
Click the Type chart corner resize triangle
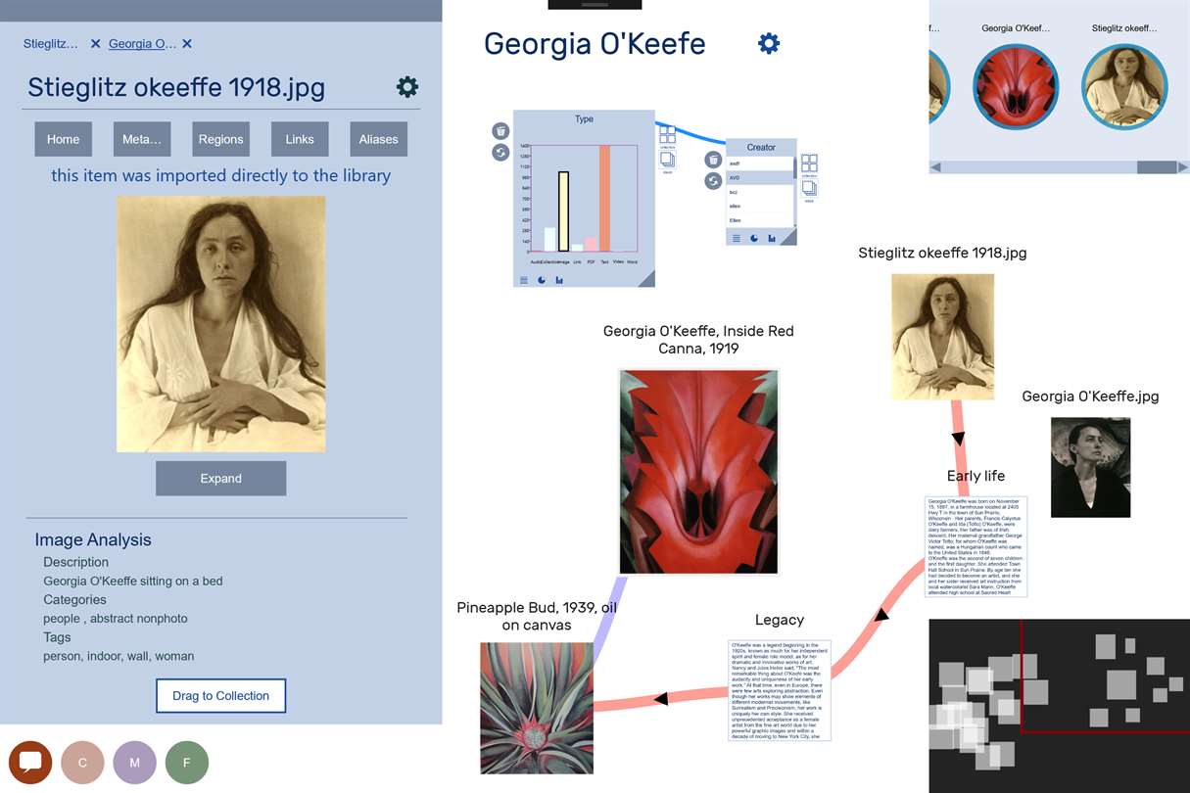pyautogui.click(x=646, y=280)
